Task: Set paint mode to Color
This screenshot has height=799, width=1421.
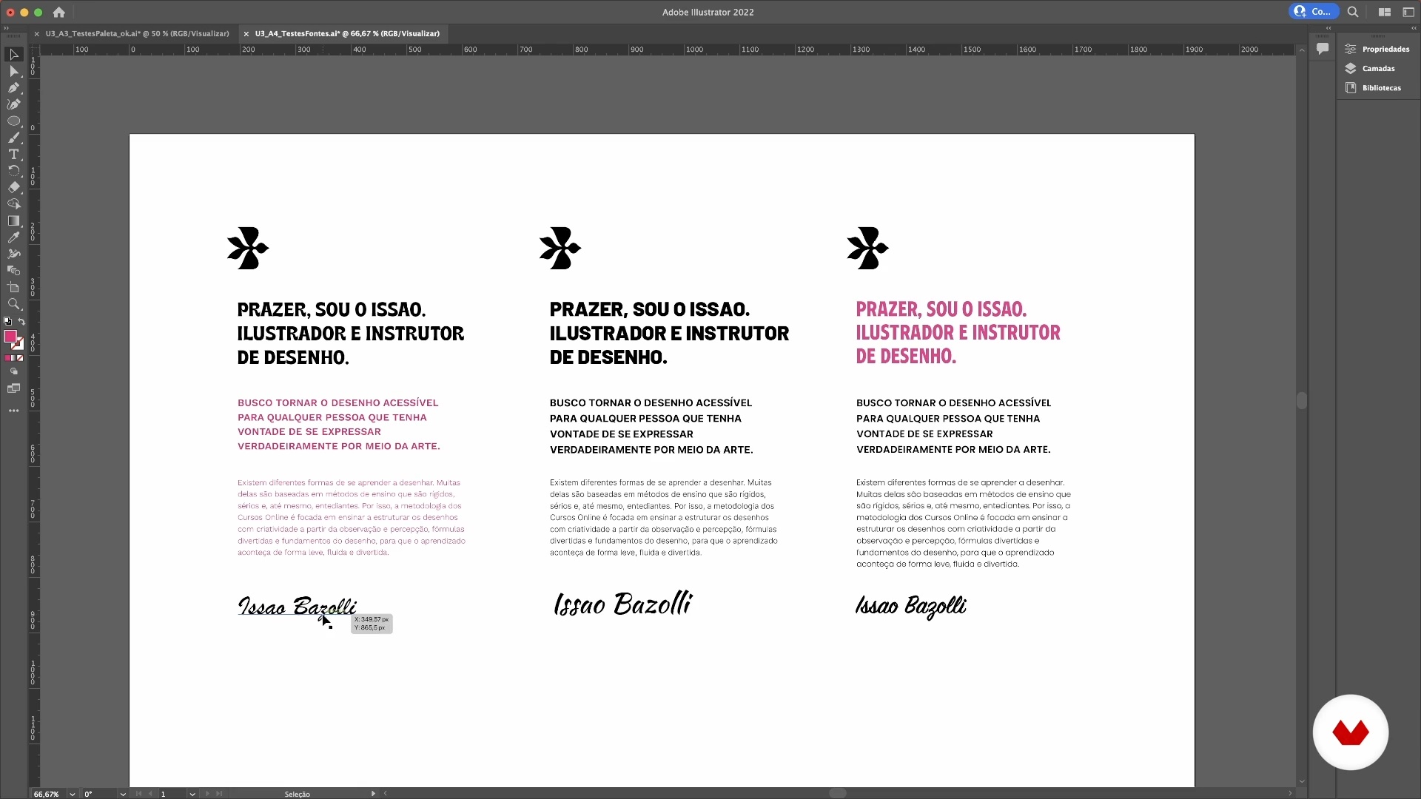Action: tap(7, 358)
